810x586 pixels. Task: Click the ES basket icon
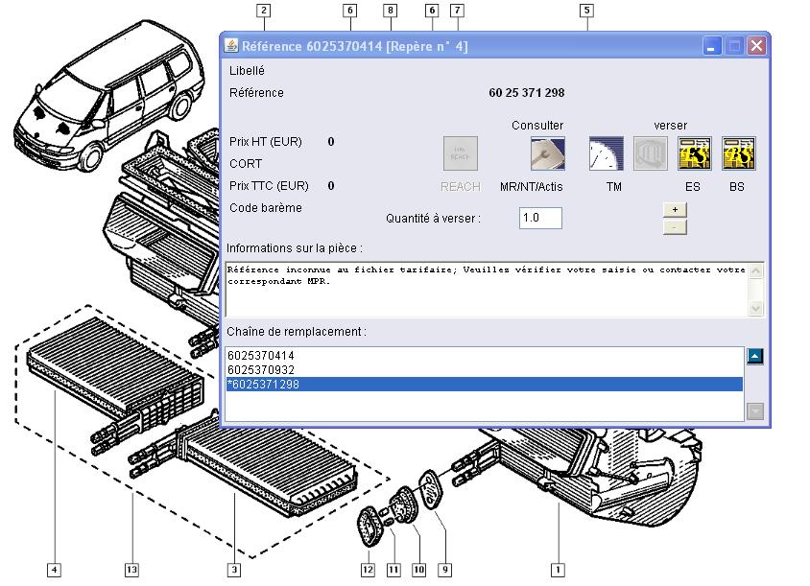coord(695,153)
